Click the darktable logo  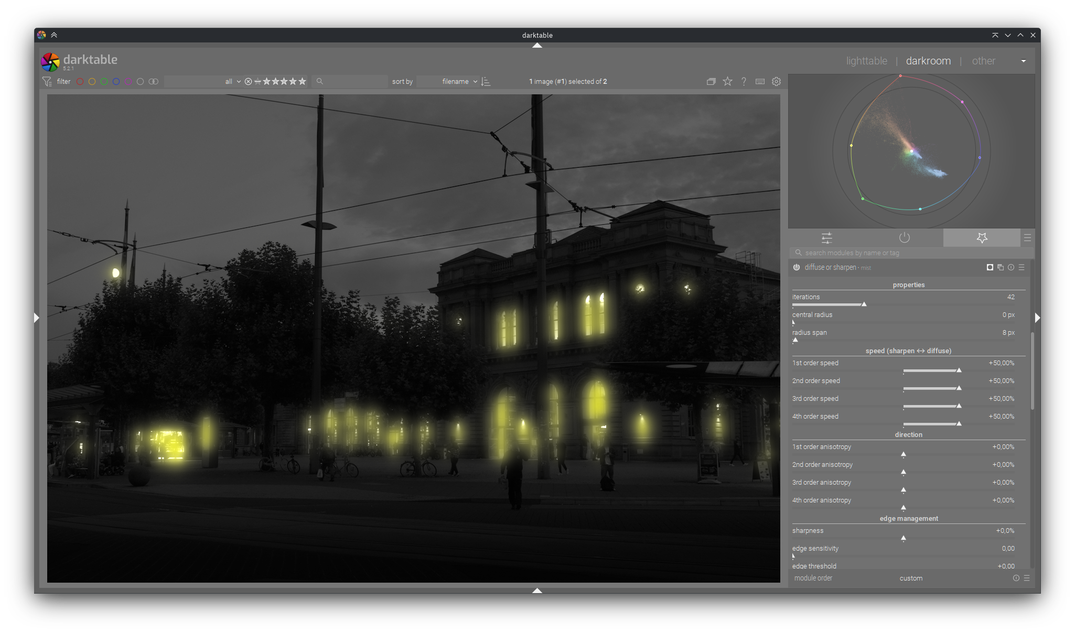click(50, 62)
